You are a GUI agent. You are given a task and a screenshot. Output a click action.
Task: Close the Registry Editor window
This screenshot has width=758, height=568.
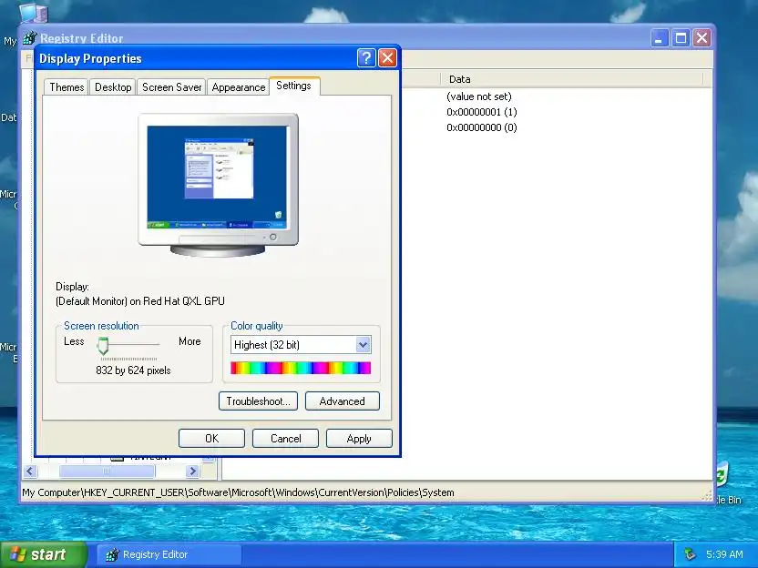[x=702, y=37]
